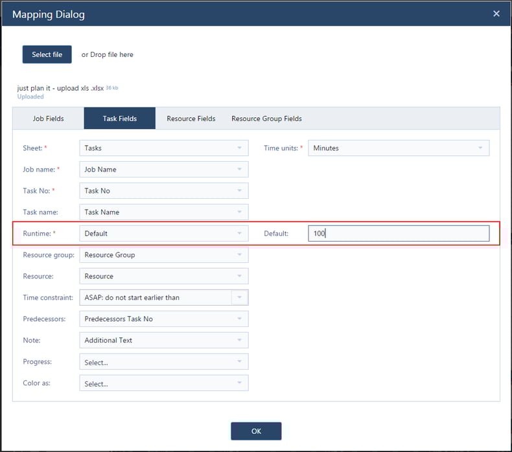Image resolution: width=512 pixels, height=452 pixels.
Task: Open the Color as dropdown
Action: point(163,383)
